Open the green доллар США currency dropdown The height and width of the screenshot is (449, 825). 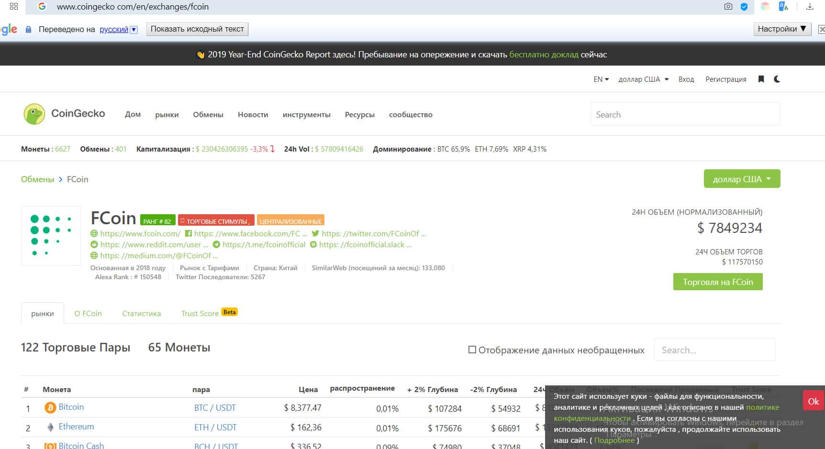741,179
